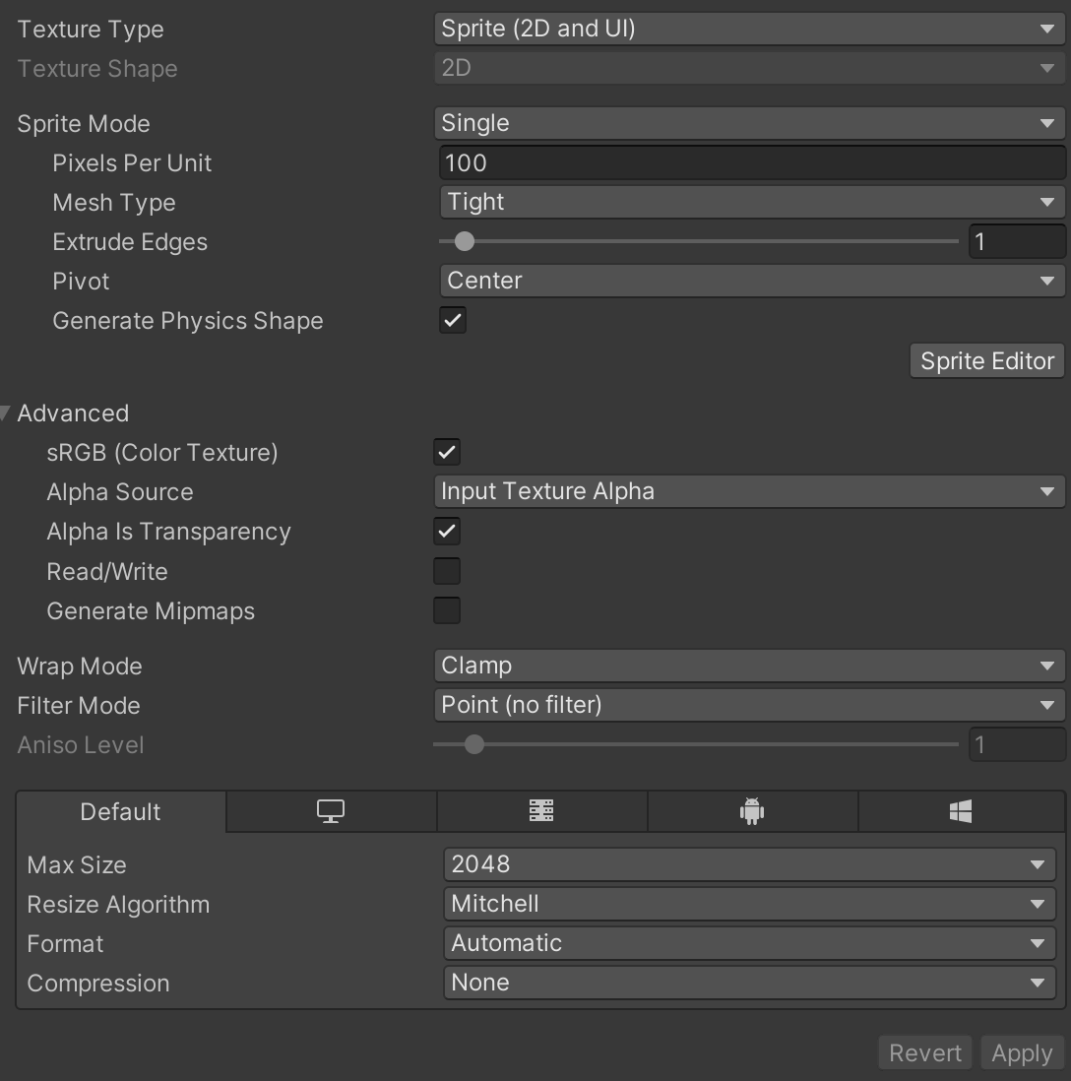
Task: Select the Android platform settings tab
Action: click(x=752, y=811)
